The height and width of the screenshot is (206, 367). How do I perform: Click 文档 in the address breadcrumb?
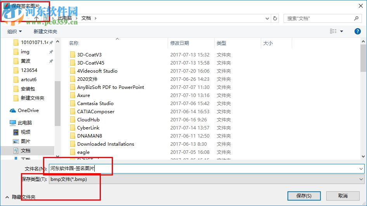pos(86,18)
